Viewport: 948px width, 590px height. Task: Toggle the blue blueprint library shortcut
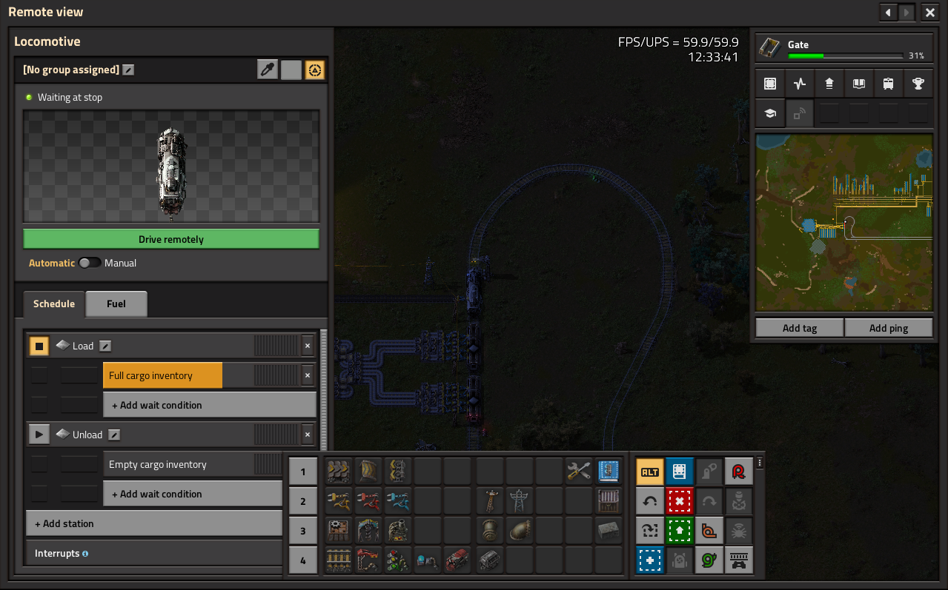[680, 472]
